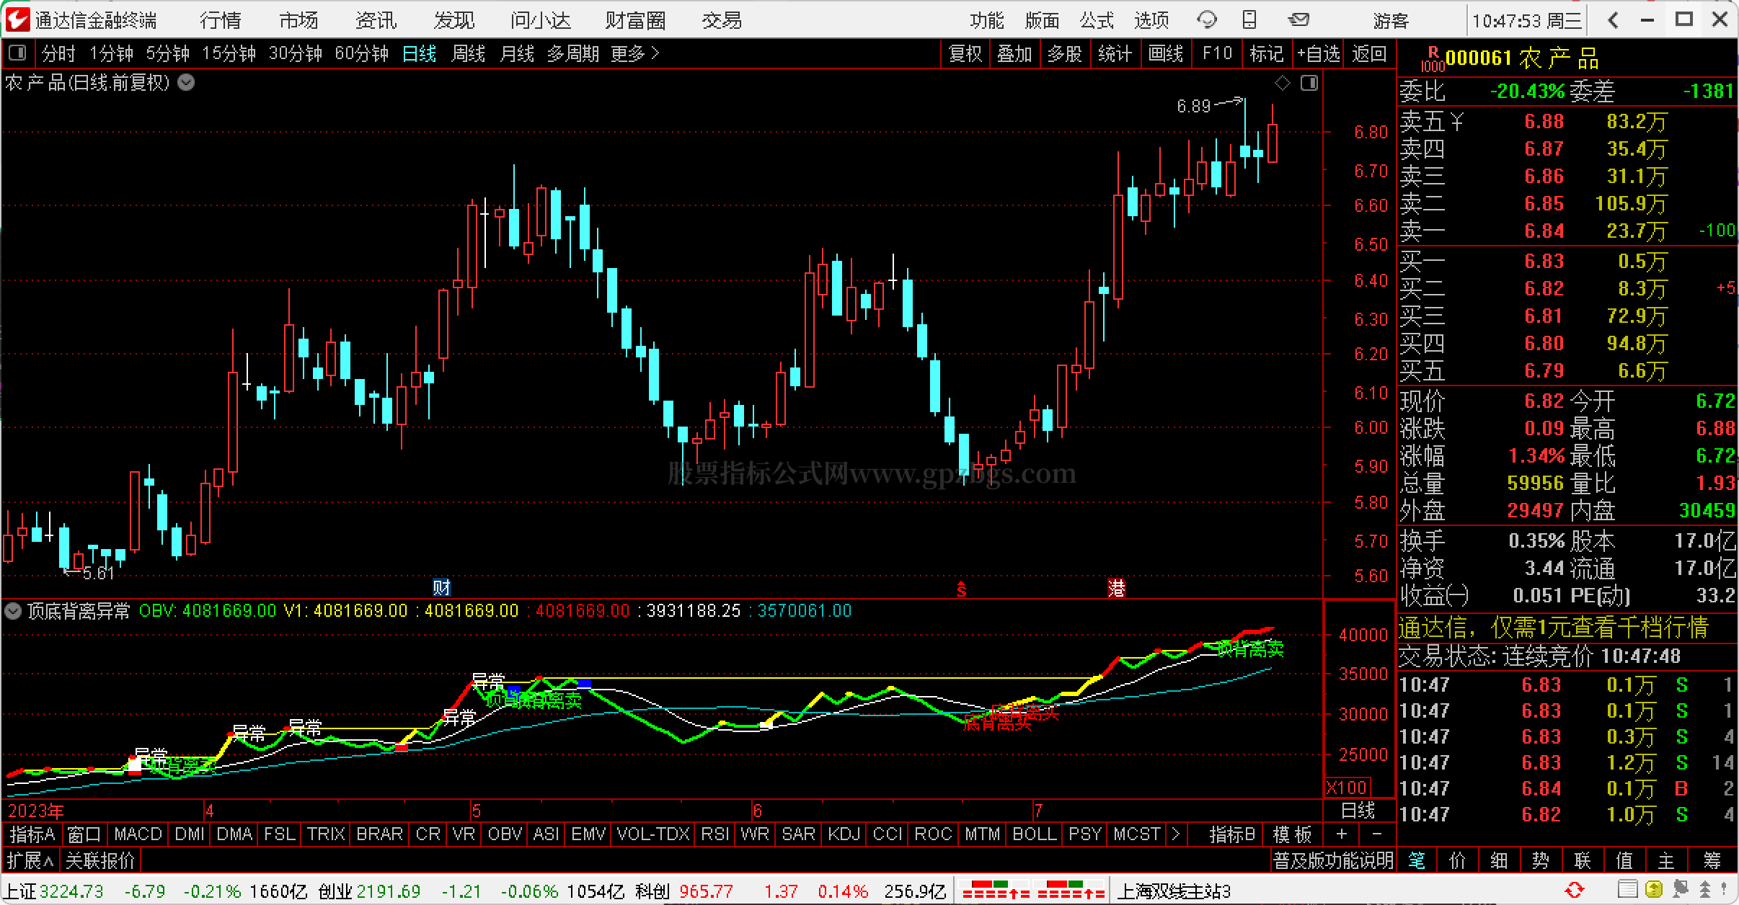
Task: Click the red refresh icon in status bar
Action: pyautogui.click(x=1574, y=890)
